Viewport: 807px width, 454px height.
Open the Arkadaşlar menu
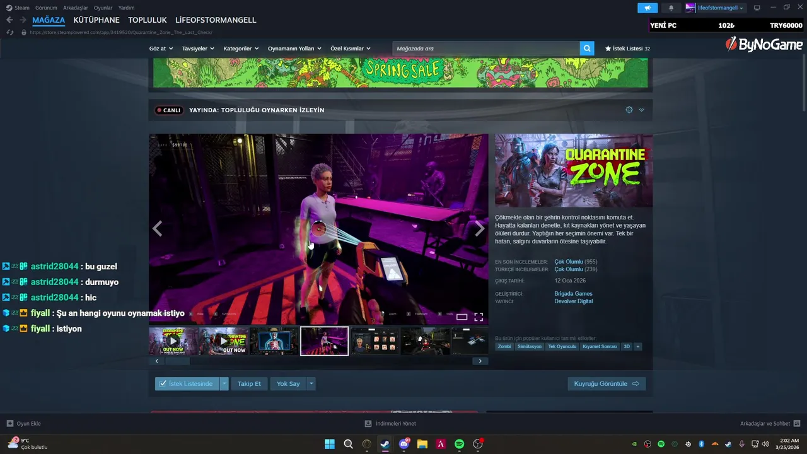[76, 8]
